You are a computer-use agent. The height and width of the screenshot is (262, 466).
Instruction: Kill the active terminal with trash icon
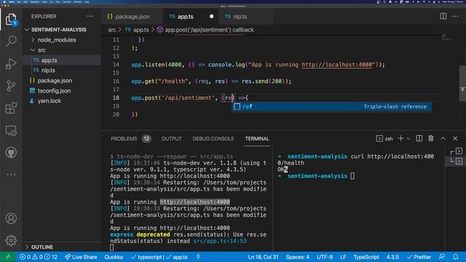pos(431,138)
